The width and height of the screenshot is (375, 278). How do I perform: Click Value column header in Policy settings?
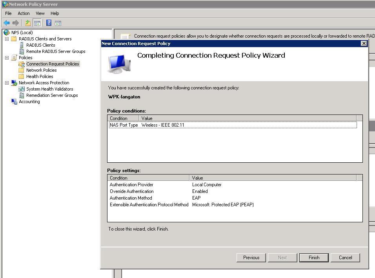point(273,178)
